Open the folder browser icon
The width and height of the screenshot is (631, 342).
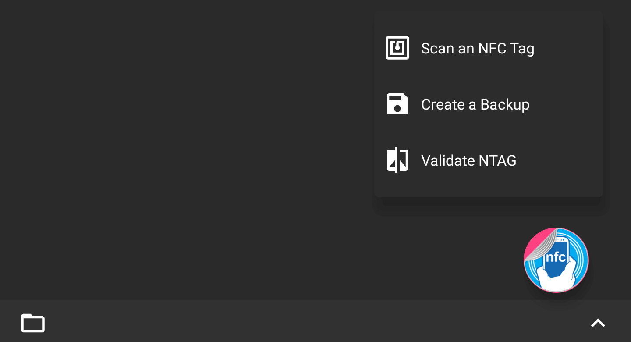(33, 323)
